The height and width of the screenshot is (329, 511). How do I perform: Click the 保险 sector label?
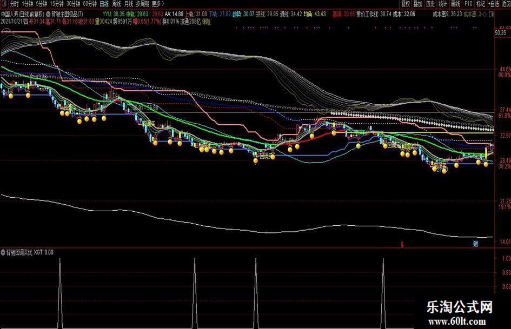206,22
